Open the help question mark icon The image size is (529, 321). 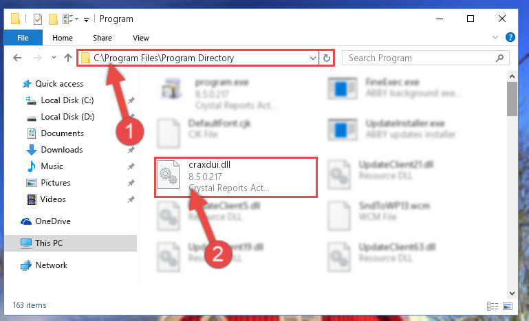click(x=510, y=37)
